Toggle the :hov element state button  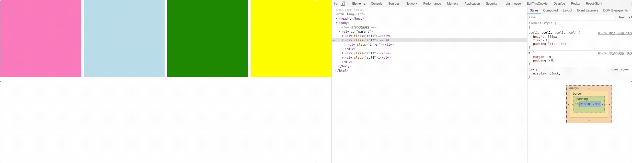pyautogui.click(x=621, y=17)
